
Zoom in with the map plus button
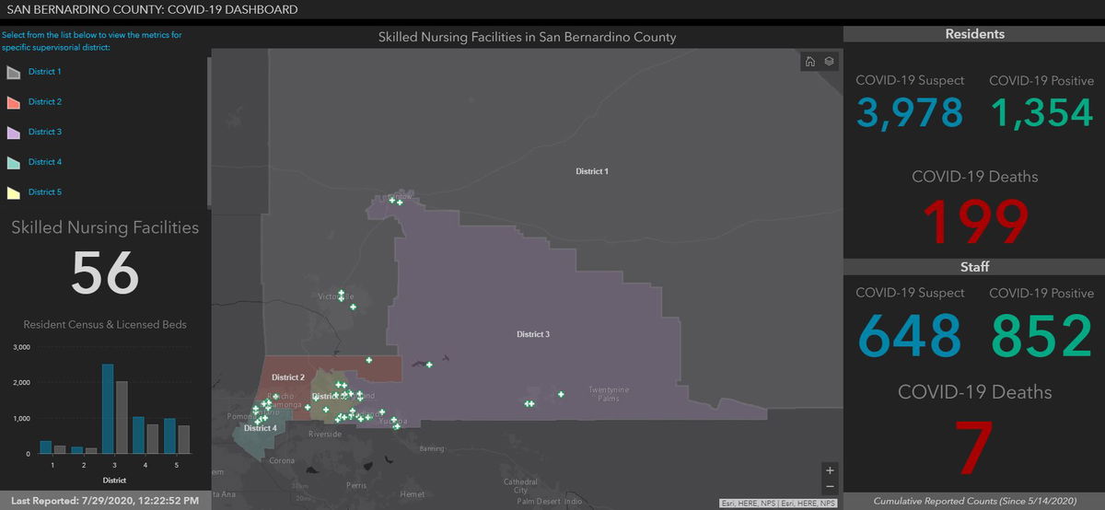click(830, 469)
